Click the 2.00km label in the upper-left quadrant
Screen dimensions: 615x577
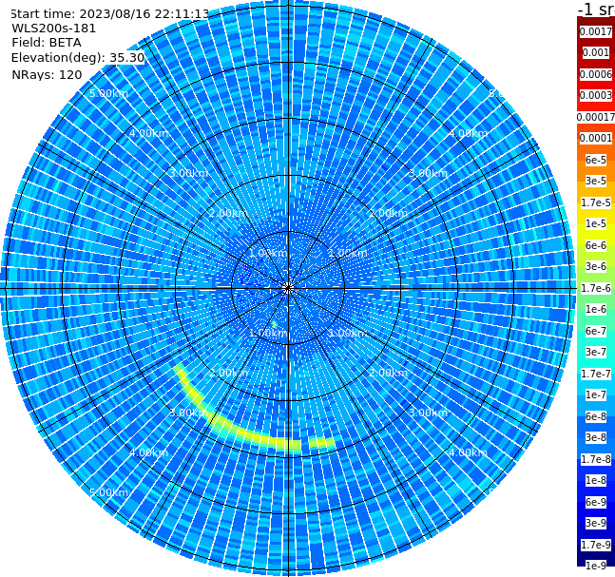[228, 213]
